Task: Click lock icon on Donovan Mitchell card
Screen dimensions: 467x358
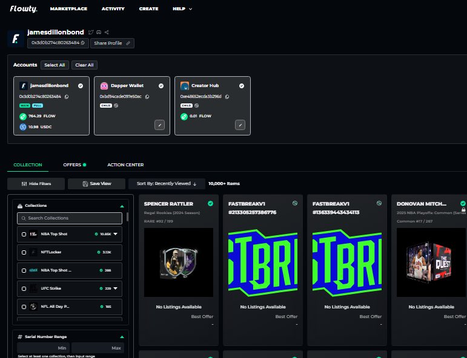Action: click(x=463, y=210)
